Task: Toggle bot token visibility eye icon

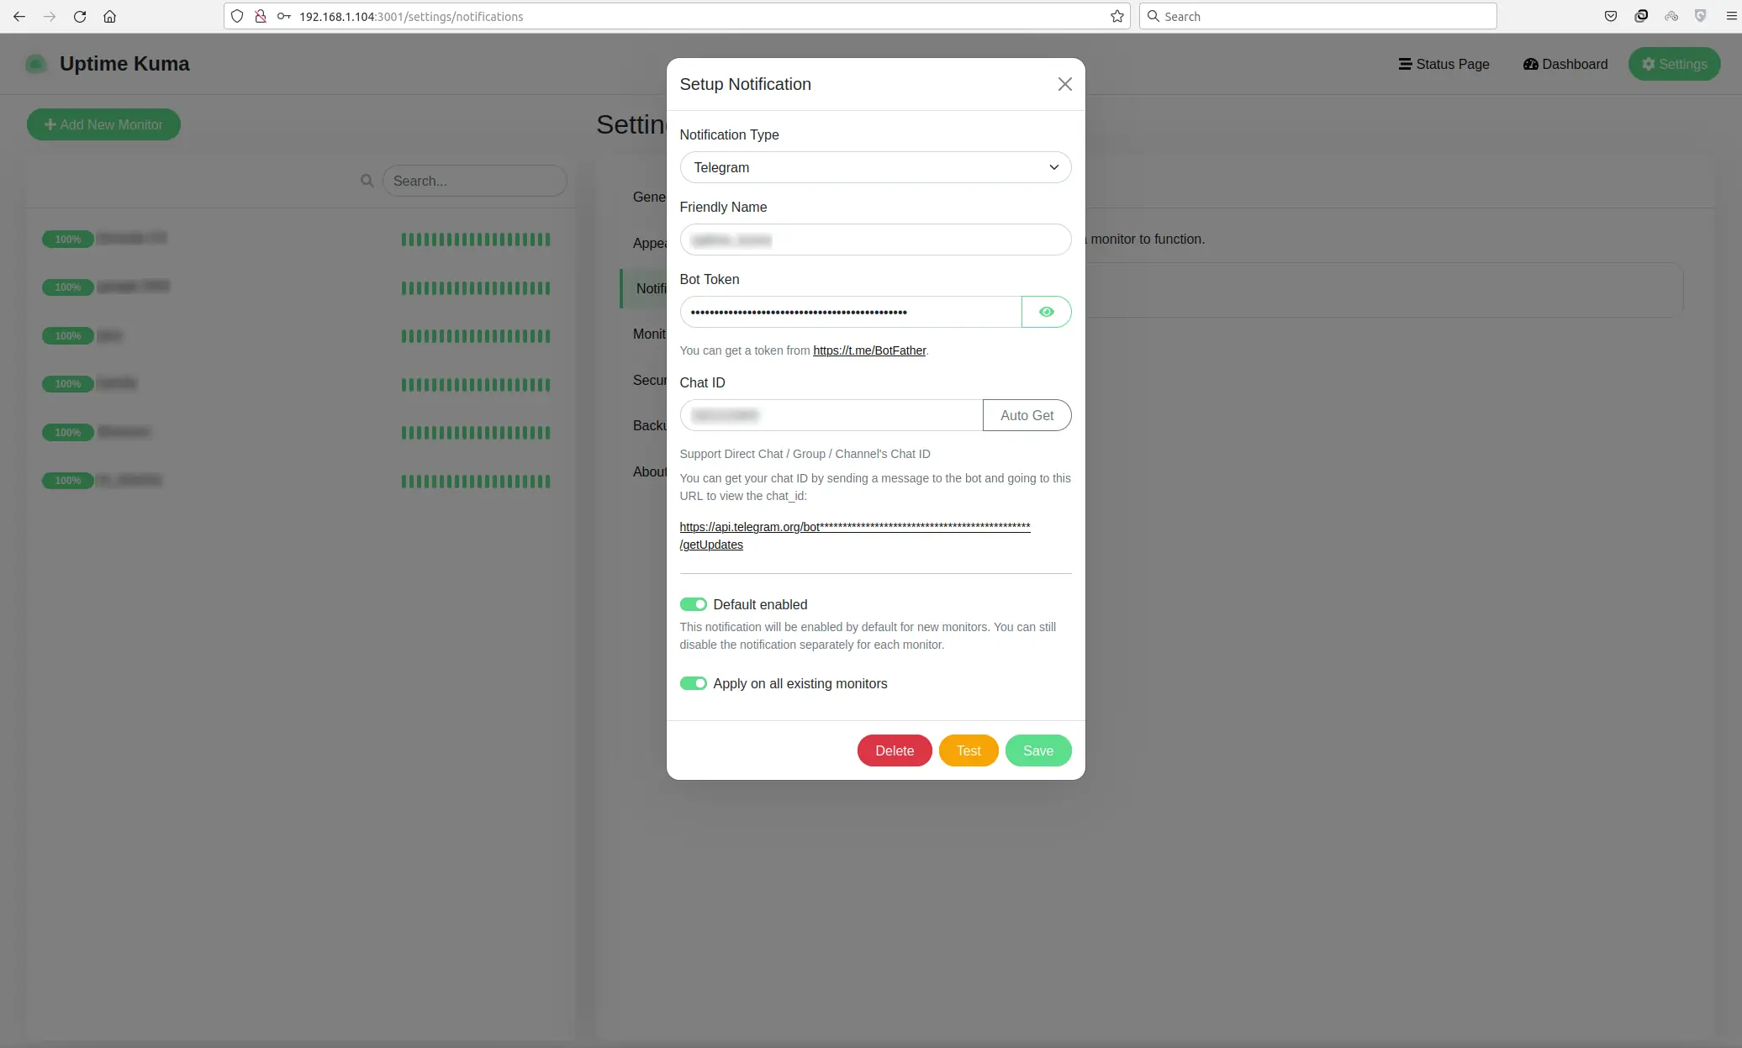Action: pos(1046,312)
